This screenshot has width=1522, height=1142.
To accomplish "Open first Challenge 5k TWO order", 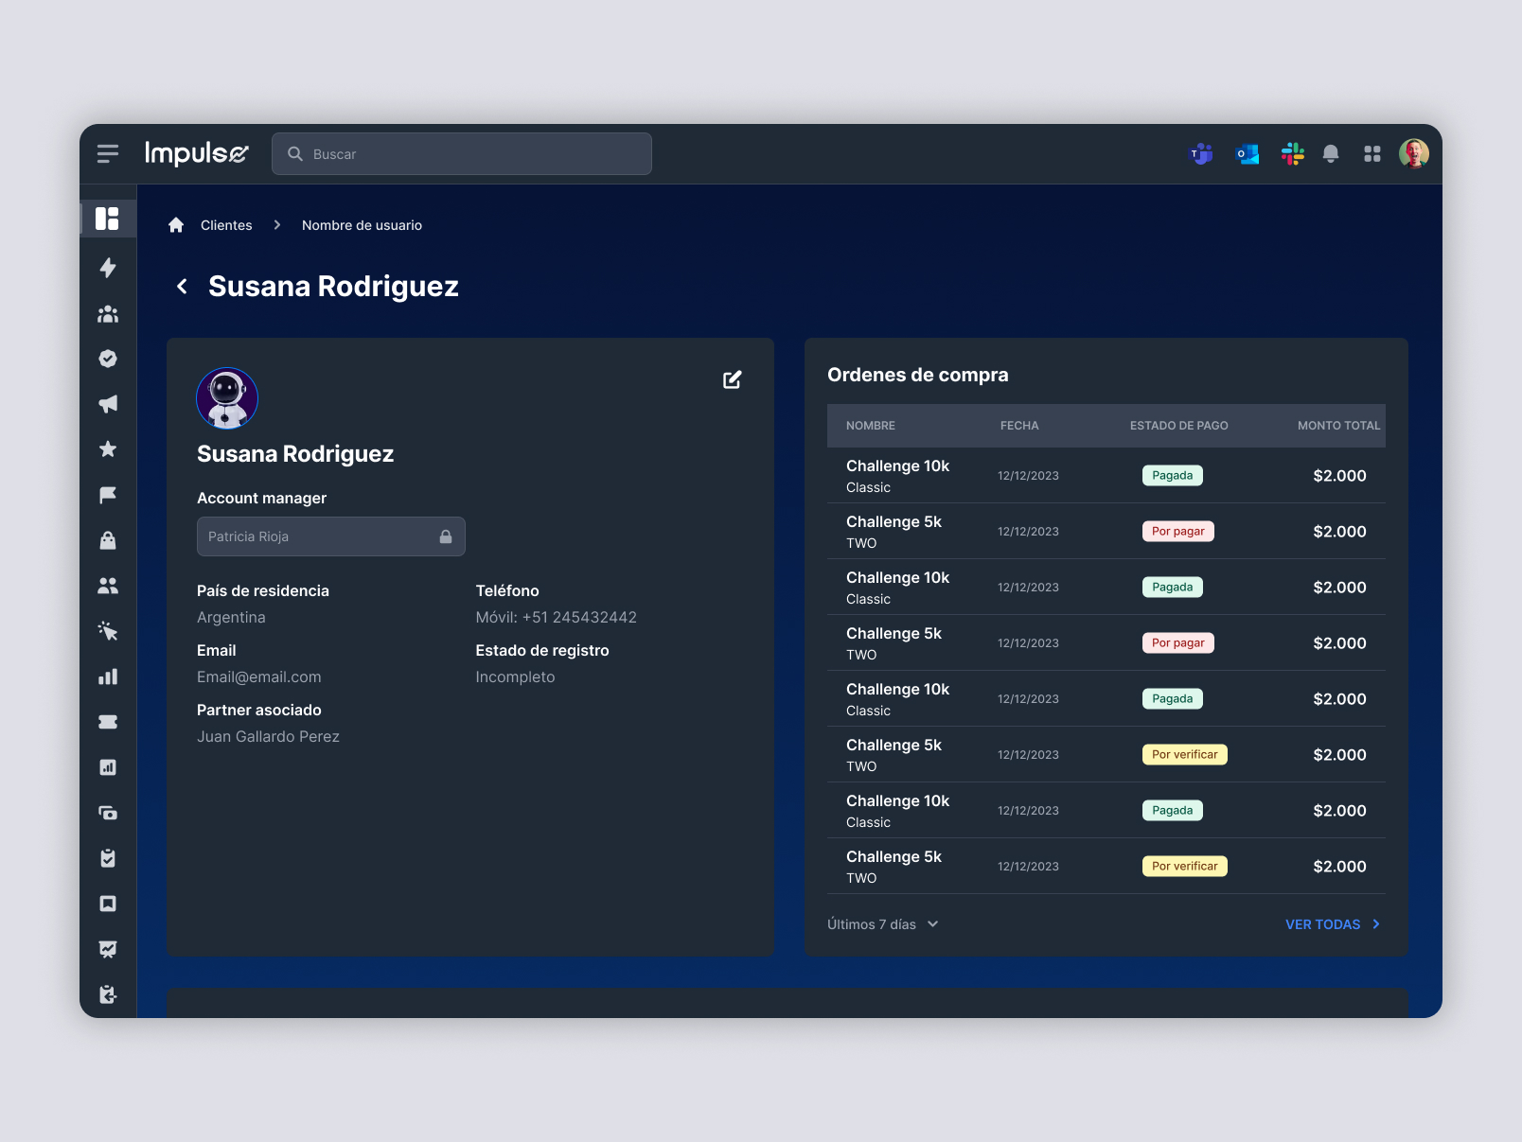I will [1106, 532].
